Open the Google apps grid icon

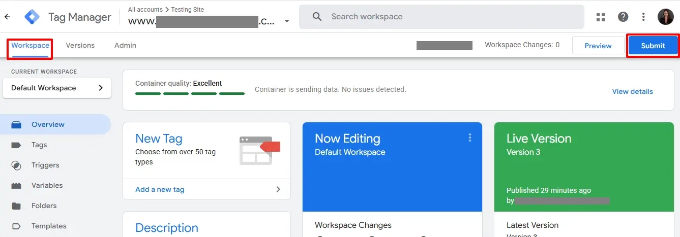(601, 17)
